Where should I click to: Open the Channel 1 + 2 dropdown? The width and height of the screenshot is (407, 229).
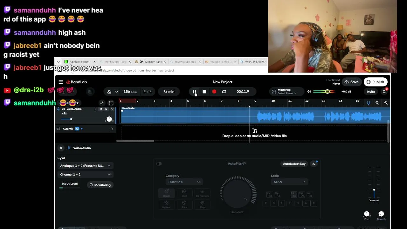[85, 175]
